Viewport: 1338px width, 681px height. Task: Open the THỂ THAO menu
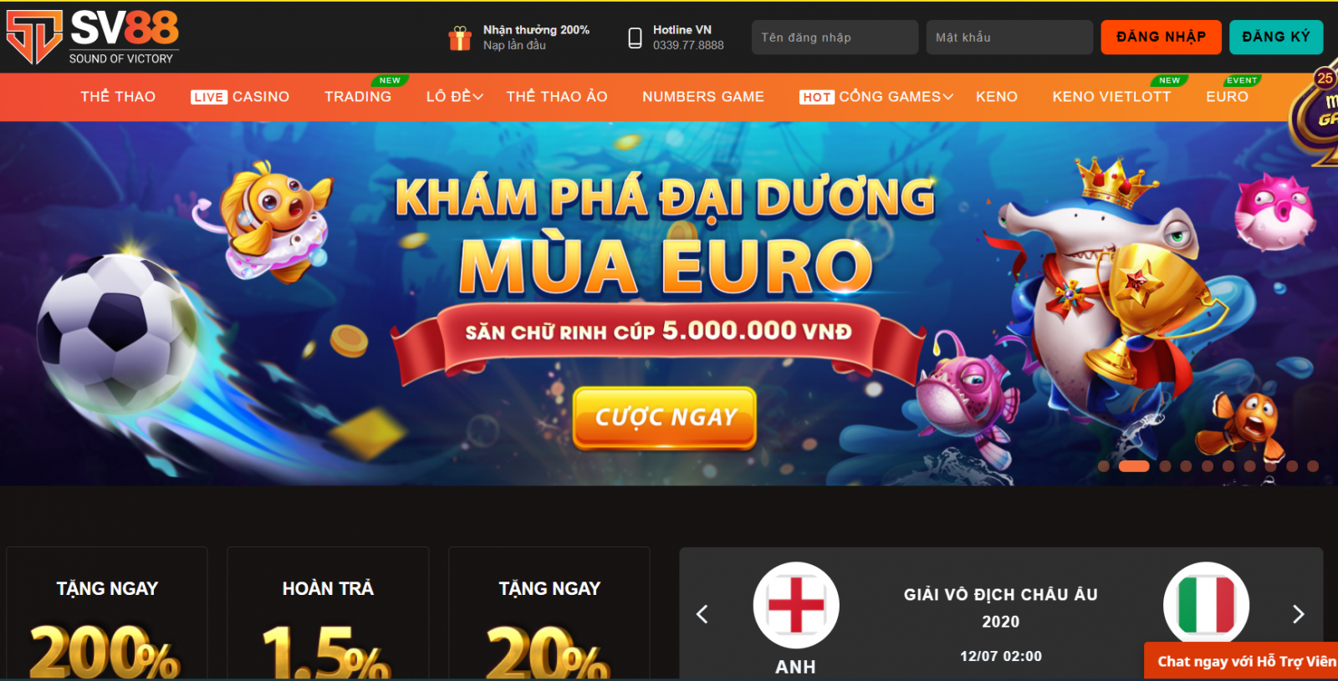(118, 97)
